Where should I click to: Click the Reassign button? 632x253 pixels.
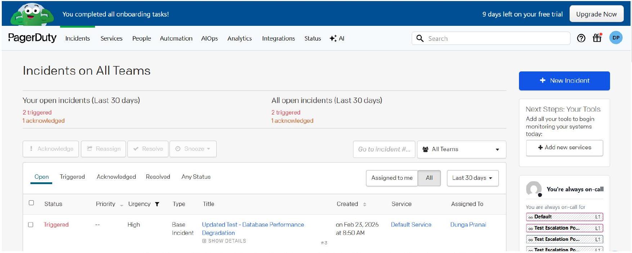[x=103, y=149]
